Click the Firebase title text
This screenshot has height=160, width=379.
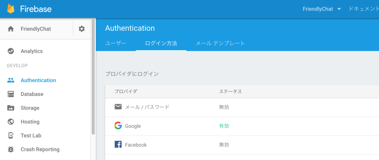click(36, 9)
